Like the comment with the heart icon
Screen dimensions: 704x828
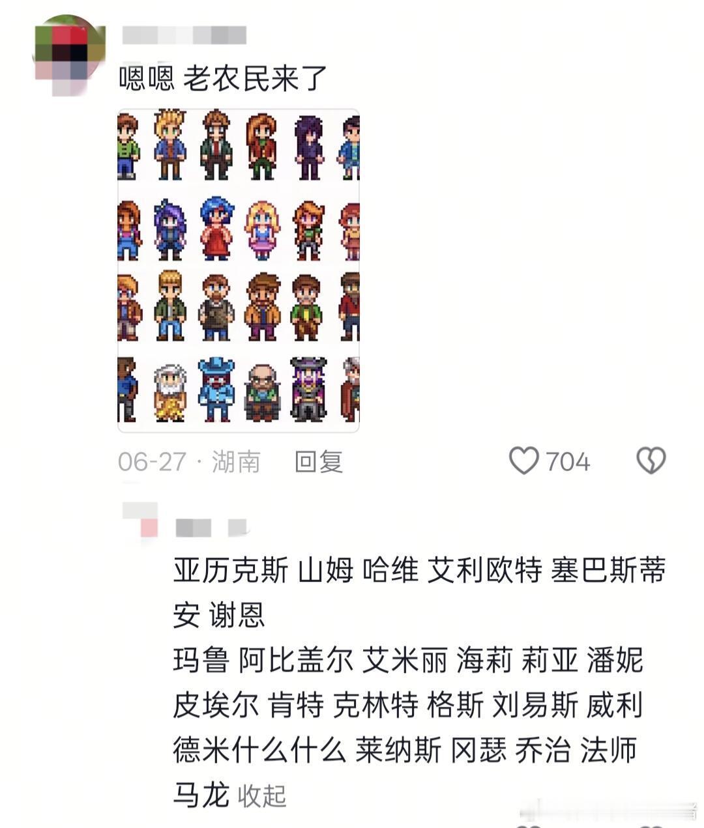click(x=523, y=461)
